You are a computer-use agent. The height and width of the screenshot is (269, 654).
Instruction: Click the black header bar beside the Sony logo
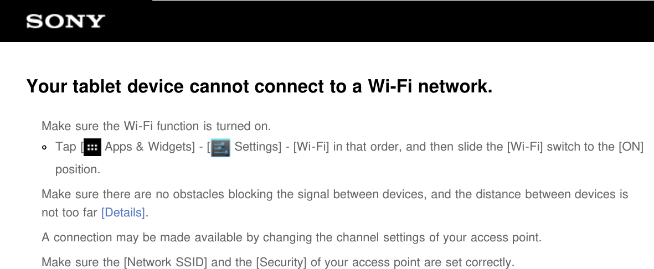[x=388, y=22]
